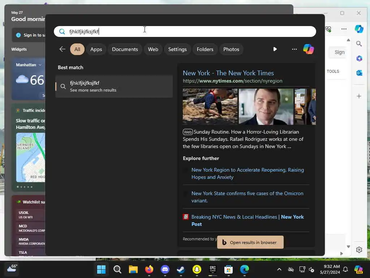Select the Apps search filter
Screen dimensions: 370x278
coord(96,49)
